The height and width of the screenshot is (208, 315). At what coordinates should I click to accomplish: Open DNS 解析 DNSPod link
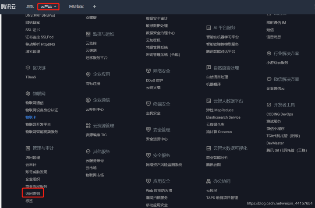click(40, 15)
